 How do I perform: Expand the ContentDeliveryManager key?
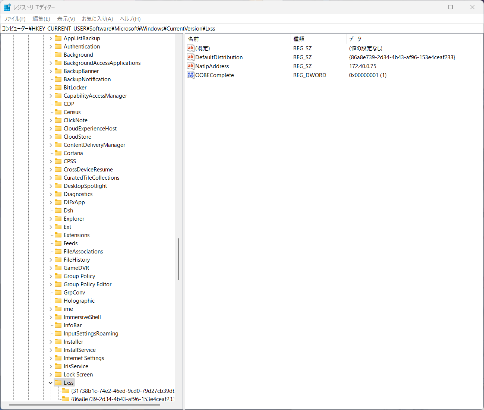[x=51, y=145]
